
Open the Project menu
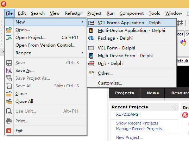pyautogui.click(x=94, y=13)
